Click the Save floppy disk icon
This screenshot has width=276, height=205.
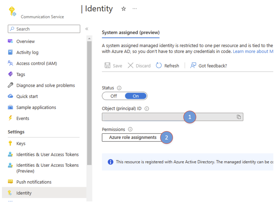(107, 65)
